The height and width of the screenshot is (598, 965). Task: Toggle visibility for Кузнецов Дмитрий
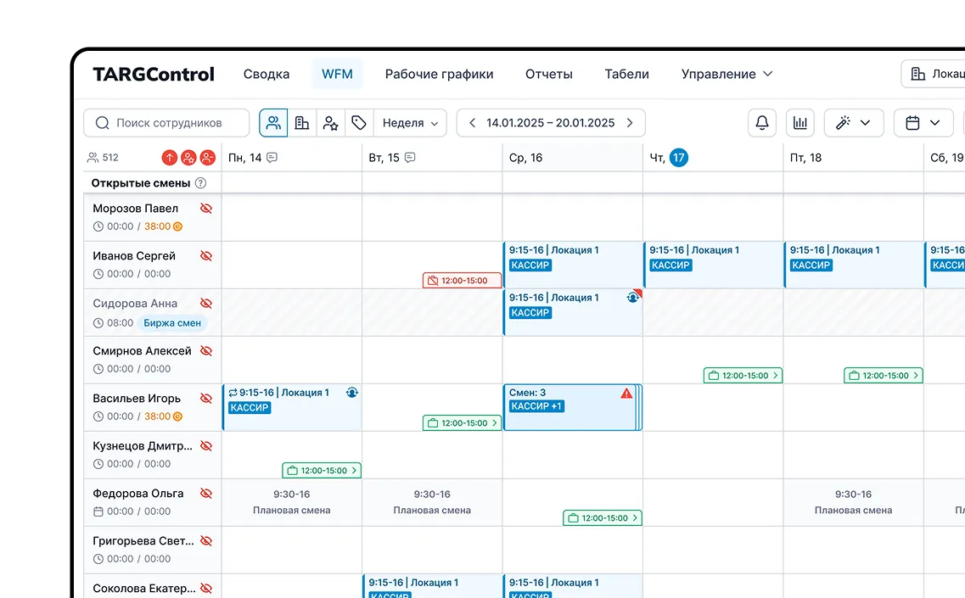point(206,446)
